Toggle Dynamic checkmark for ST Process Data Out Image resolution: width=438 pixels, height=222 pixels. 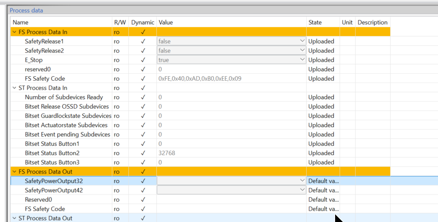tap(143, 218)
